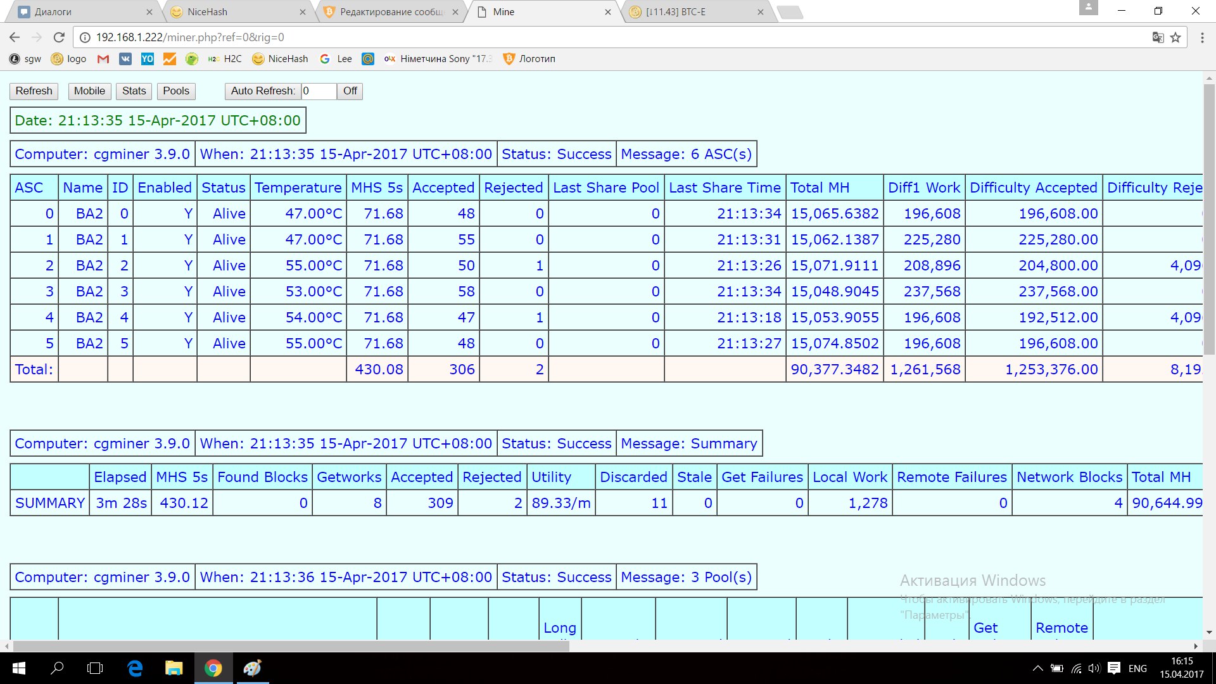Viewport: 1216px width, 684px height.
Task: Click the vertical scrollbar thumb
Action: (1209, 218)
